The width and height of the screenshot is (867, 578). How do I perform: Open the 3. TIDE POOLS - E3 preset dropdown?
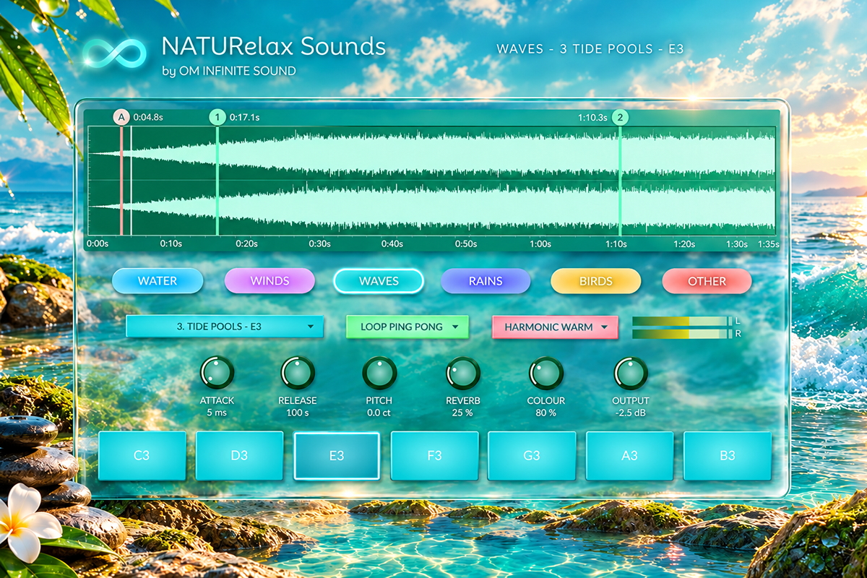coord(225,327)
